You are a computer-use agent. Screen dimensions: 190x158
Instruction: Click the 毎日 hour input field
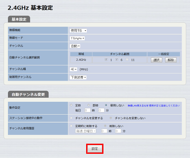pos(87,110)
